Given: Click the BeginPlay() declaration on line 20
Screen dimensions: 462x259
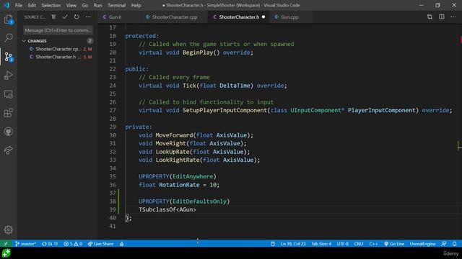Looking at the screenshot, I should click(201, 53).
